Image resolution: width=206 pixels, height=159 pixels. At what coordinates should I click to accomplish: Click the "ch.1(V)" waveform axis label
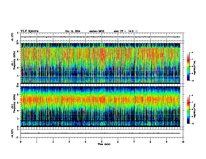(12, 37)
